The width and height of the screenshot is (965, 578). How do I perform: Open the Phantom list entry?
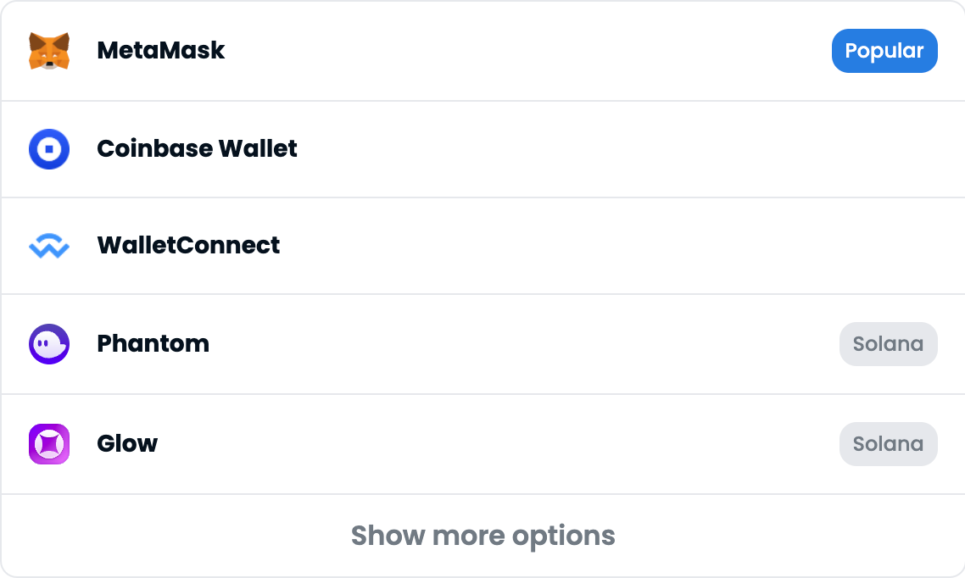[509, 344]
